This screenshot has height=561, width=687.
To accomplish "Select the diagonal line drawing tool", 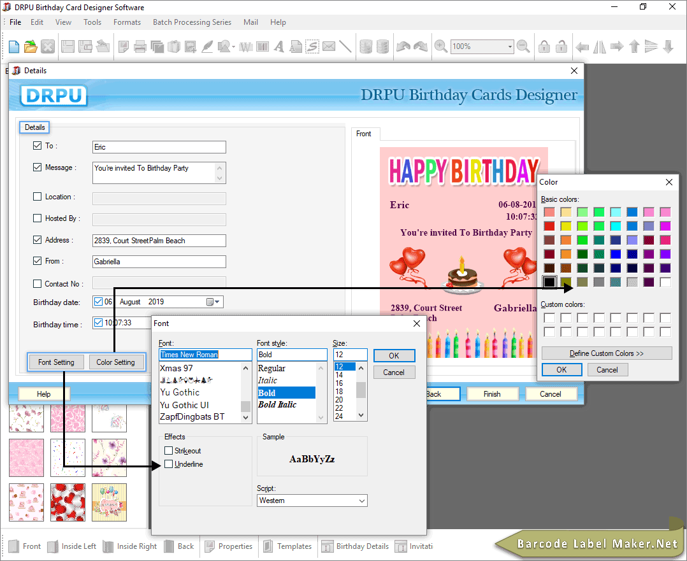I will [345, 46].
